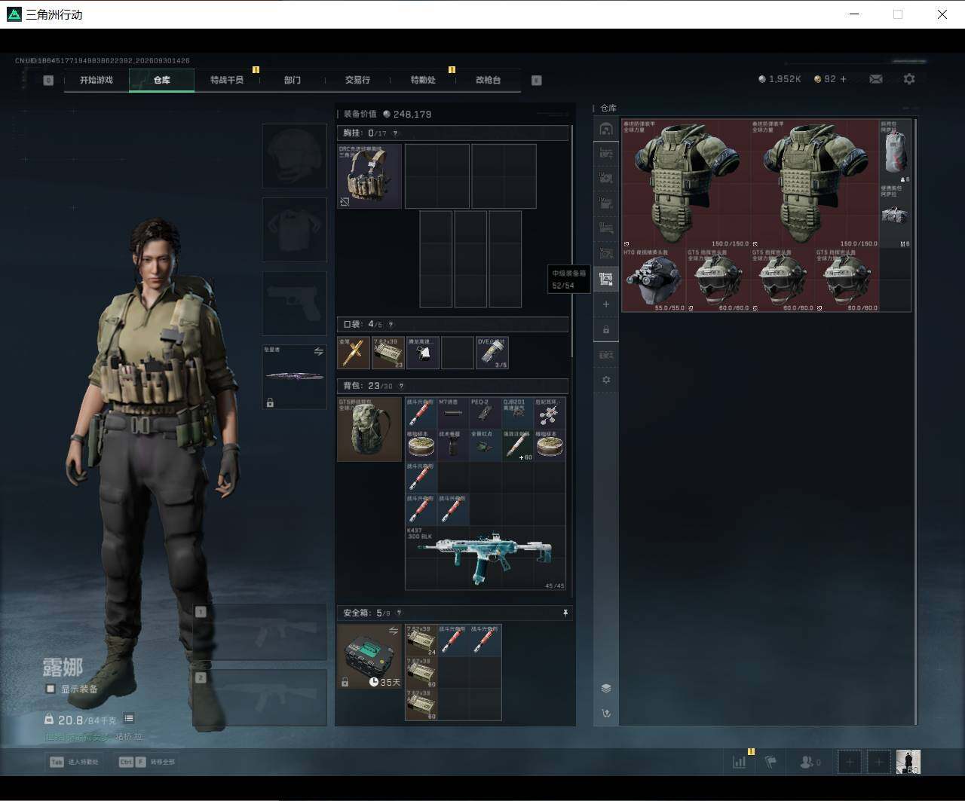The width and height of the screenshot is (965, 801).
Task: Select the DRC chest rig item
Action: pyautogui.click(x=369, y=176)
